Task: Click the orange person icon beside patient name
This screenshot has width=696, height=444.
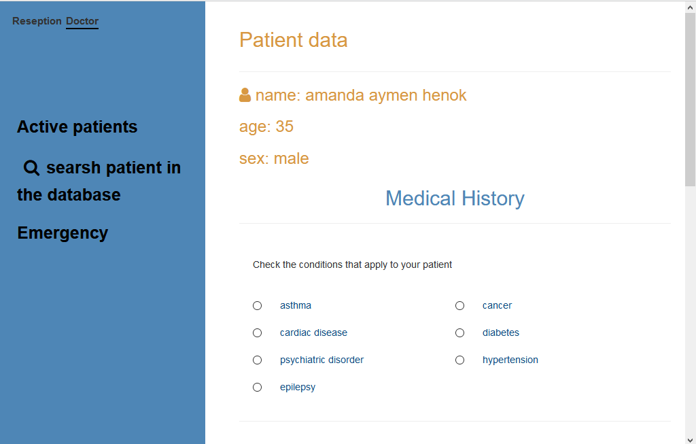Action: click(x=244, y=95)
